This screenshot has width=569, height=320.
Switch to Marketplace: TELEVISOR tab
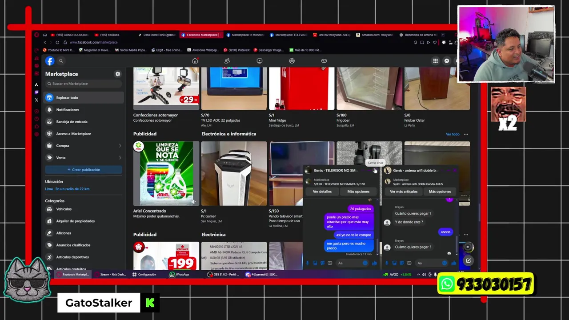coord(288,35)
